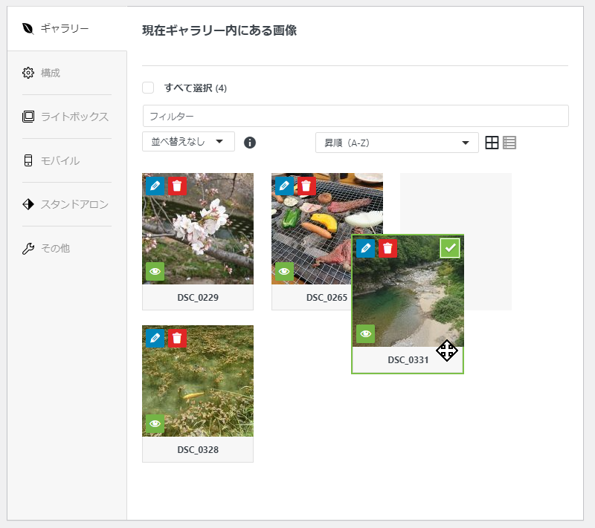Open the ギャラリー tab

pyautogui.click(x=67, y=28)
